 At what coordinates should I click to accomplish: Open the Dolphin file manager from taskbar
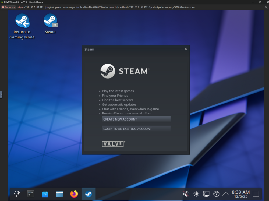(x=59, y=194)
